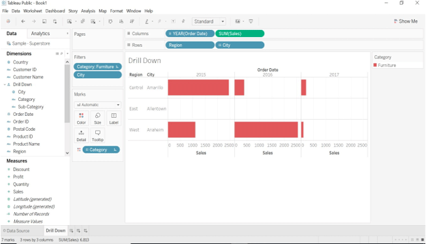
Task: Open the Standard fit dropdown
Action: (209, 21)
